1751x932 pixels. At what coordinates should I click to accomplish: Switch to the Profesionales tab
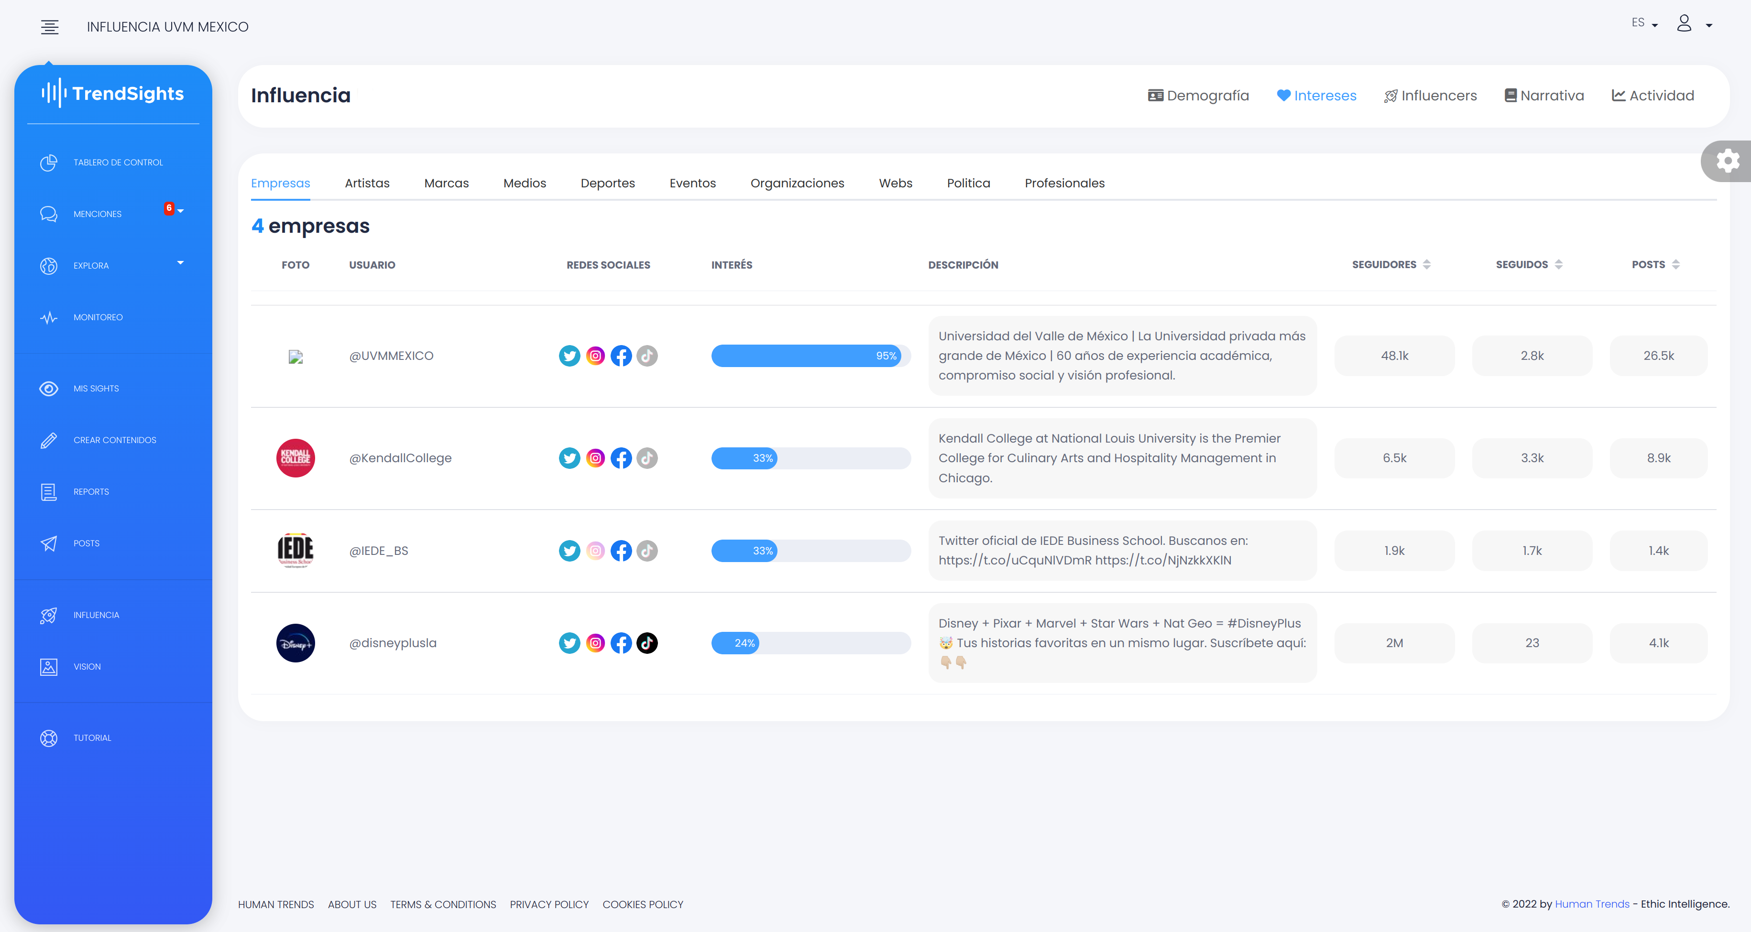[x=1064, y=184]
